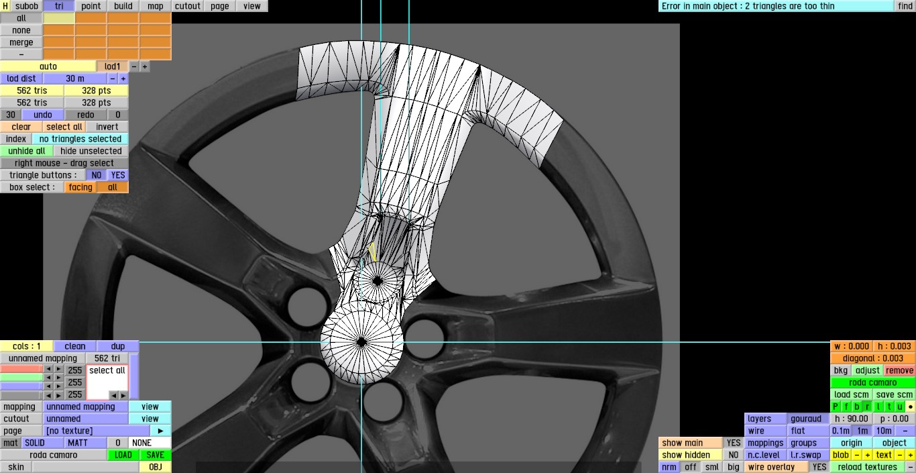Click the left arrow on the blue slider row
Image resolution: width=916 pixels, height=473 pixels.
point(48,386)
